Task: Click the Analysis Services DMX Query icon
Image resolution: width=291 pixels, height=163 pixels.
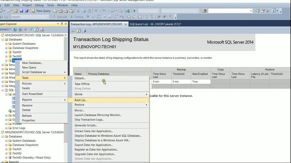Action: [66, 11]
